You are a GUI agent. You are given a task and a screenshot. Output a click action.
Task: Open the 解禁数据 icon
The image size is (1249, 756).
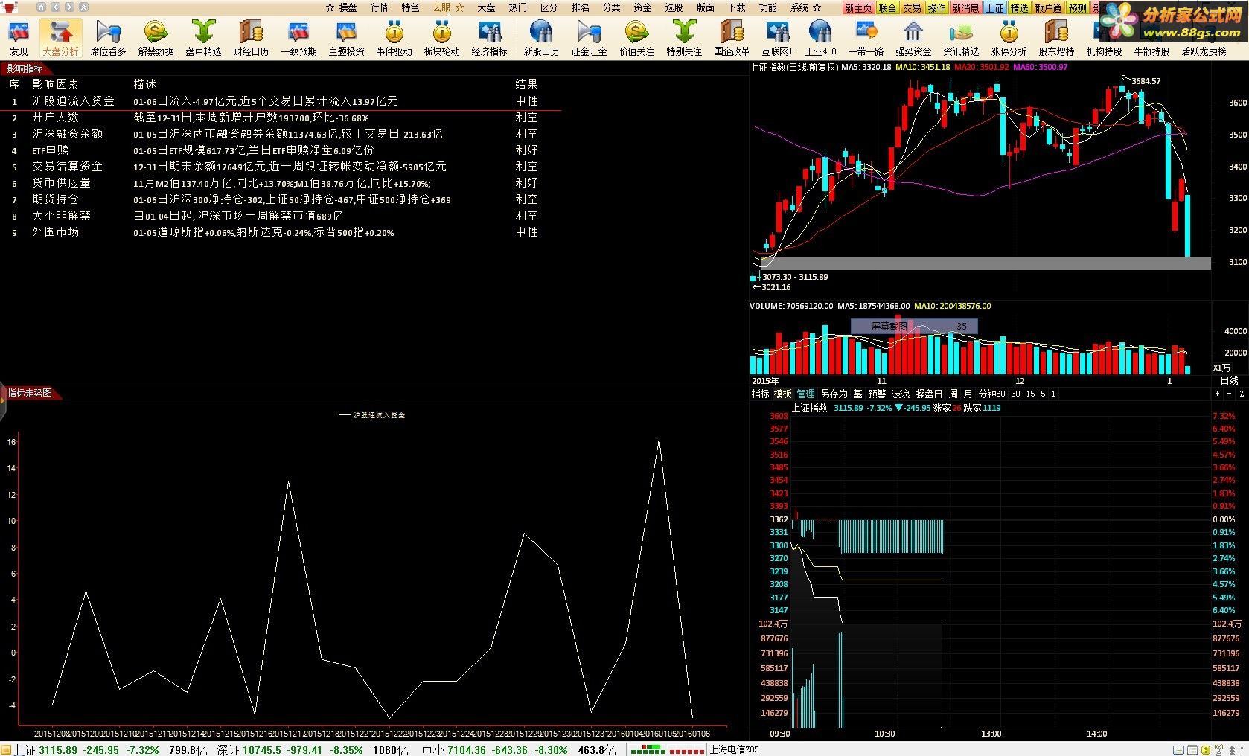pyautogui.click(x=156, y=39)
